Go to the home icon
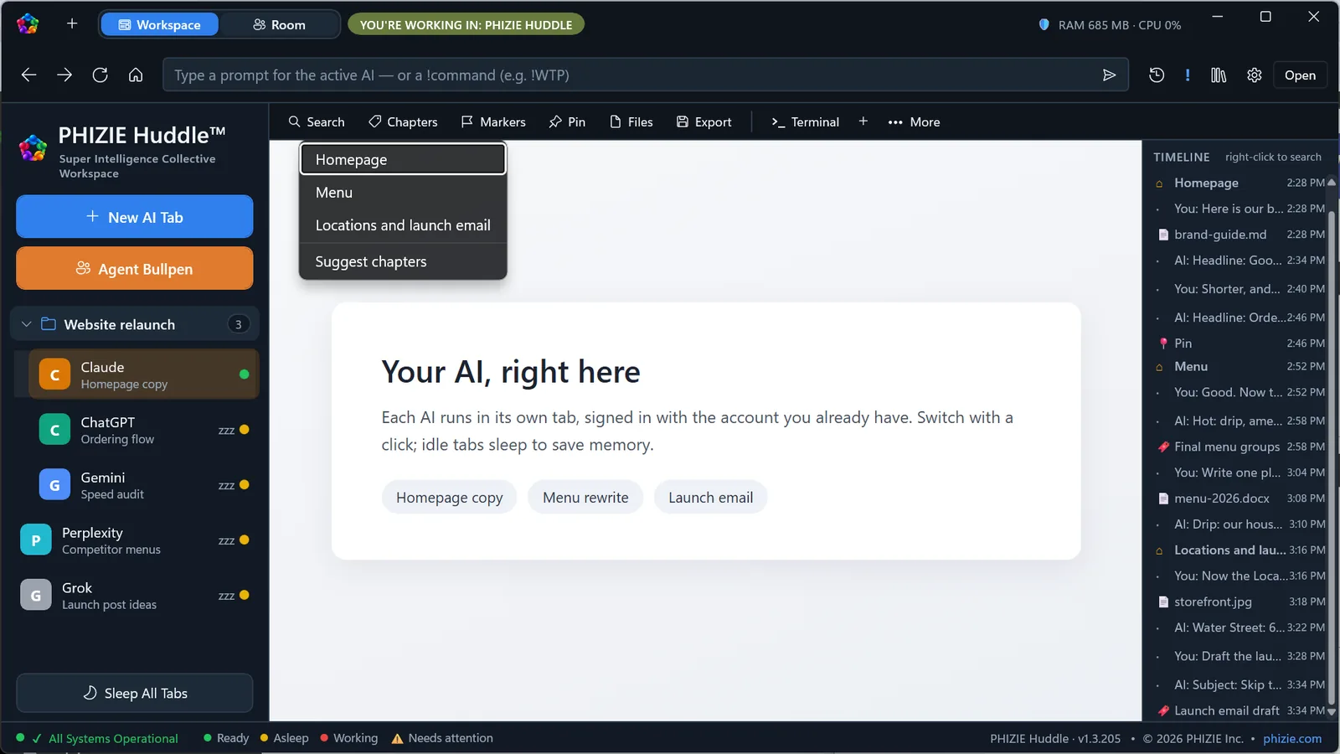This screenshot has height=754, width=1340. click(136, 75)
